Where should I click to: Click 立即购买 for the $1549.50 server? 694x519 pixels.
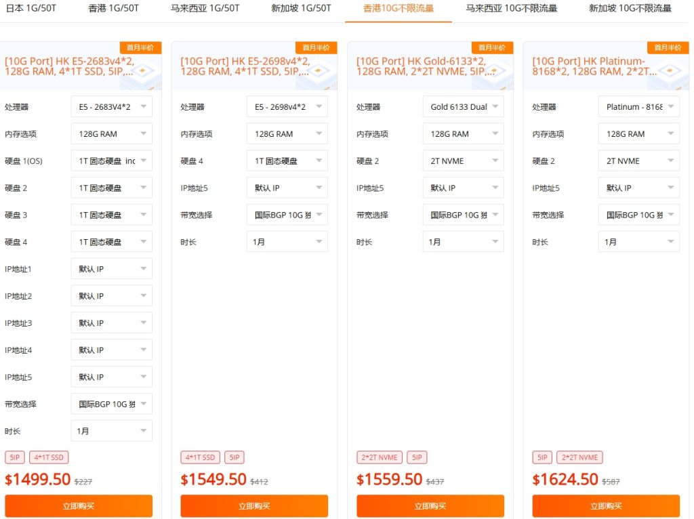(x=254, y=506)
